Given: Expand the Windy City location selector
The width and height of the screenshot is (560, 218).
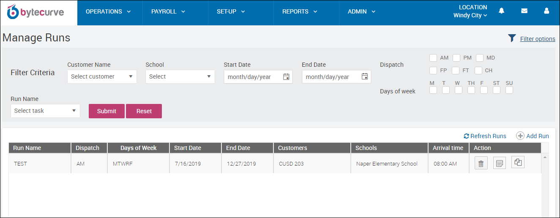Looking at the screenshot, I should pos(470,16).
